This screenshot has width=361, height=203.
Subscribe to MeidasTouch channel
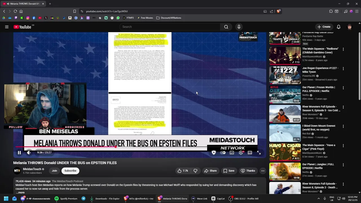(x=70, y=171)
